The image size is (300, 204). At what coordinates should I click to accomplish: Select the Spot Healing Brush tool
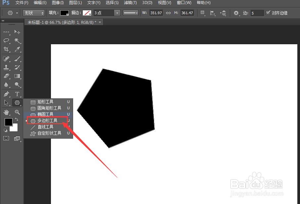coord(6,59)
